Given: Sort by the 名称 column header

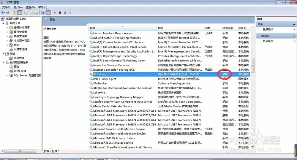Looking at the screenshot, I should [123, 28].
